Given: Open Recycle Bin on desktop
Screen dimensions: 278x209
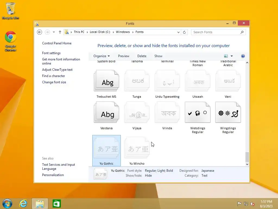Looking at the screenshot, I should (10, 11).
